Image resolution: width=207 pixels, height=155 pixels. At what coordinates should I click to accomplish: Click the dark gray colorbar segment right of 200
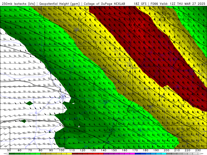(169, 154)
